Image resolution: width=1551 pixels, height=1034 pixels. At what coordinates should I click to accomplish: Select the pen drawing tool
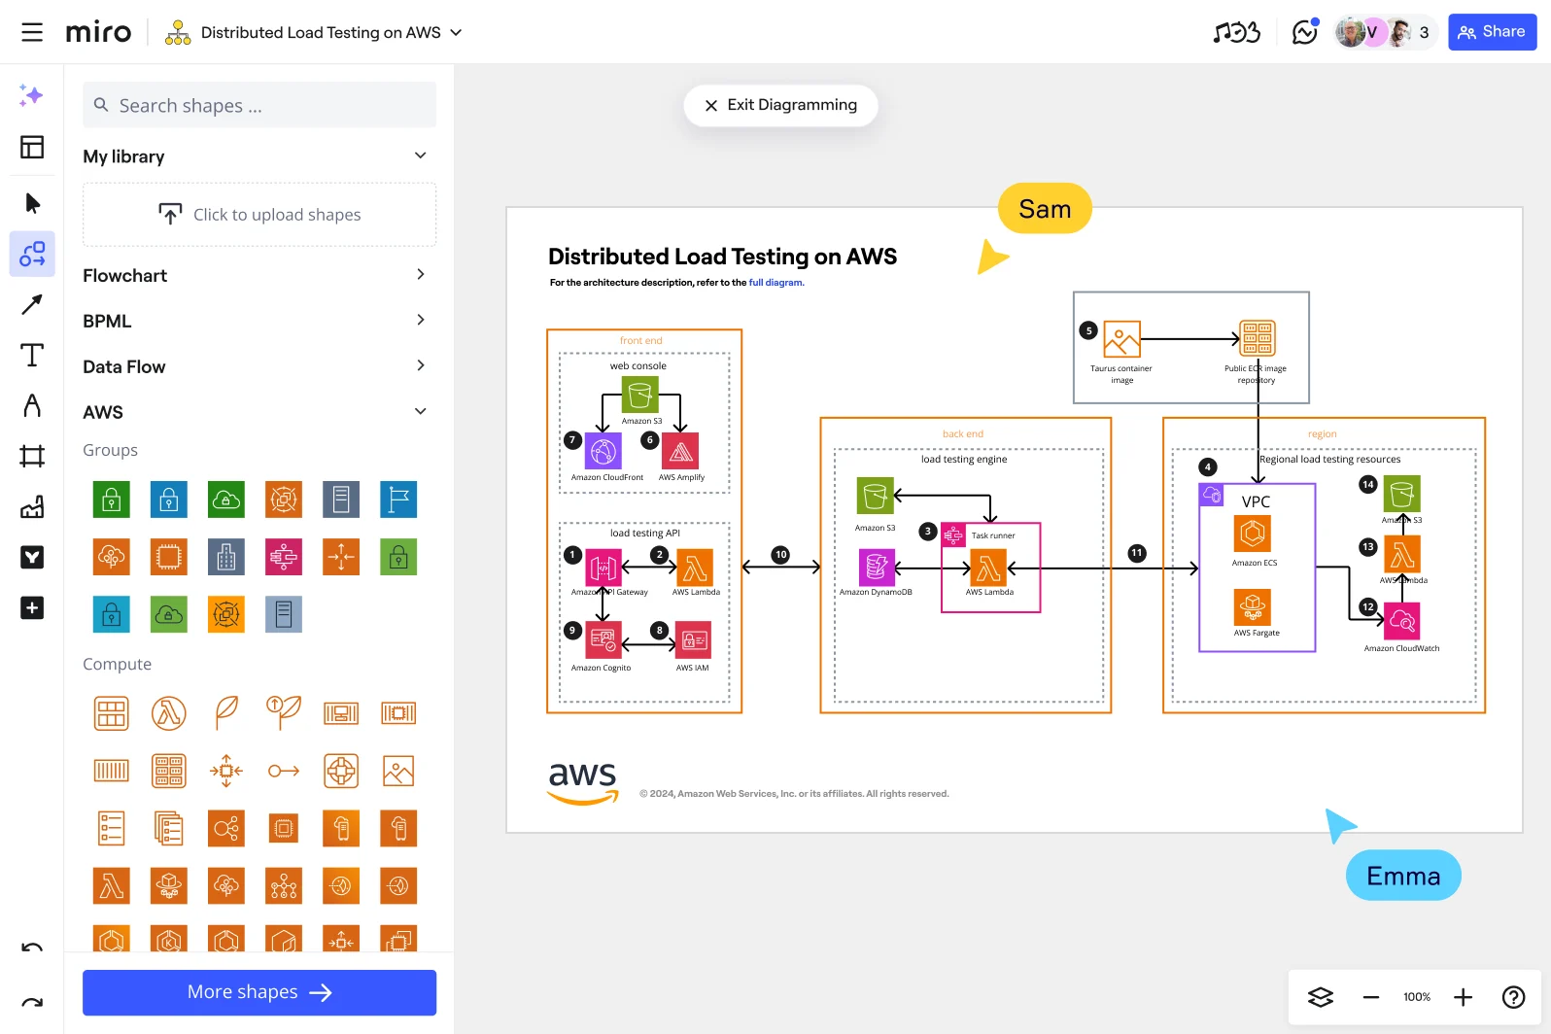[32, 405]
